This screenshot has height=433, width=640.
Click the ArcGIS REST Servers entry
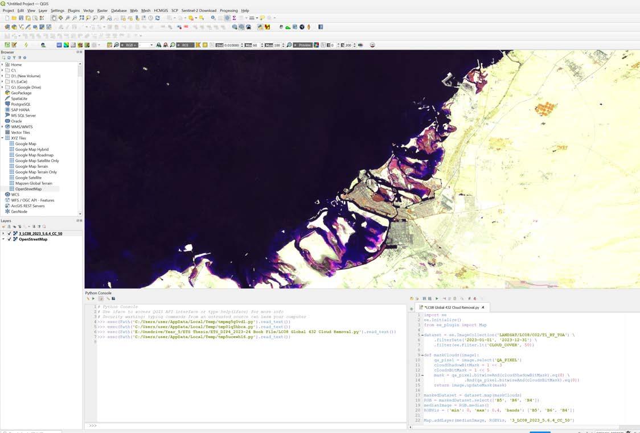[x=28, y=206]
